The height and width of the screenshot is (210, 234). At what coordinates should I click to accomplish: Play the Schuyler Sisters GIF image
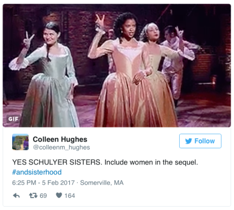tap(117, 66)
